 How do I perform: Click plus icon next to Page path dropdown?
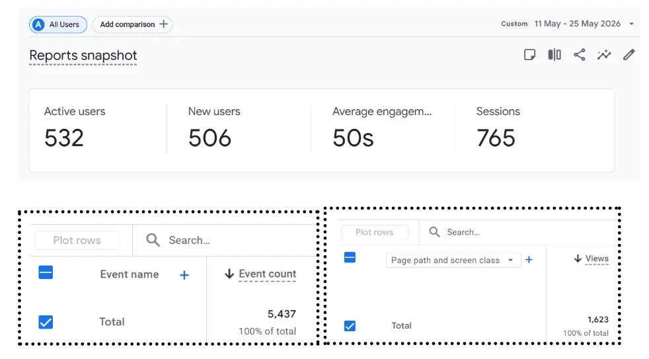coord(529,260)
